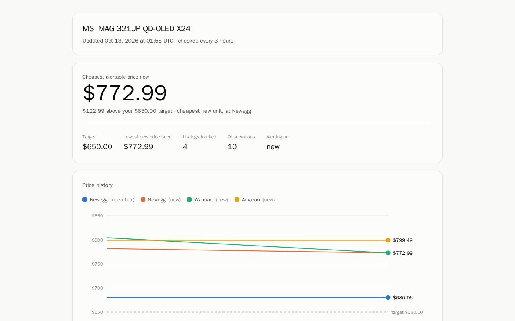This screenshot has width=515, height=321.
Task: Click the Observations value 10
Action: (232, 147)
